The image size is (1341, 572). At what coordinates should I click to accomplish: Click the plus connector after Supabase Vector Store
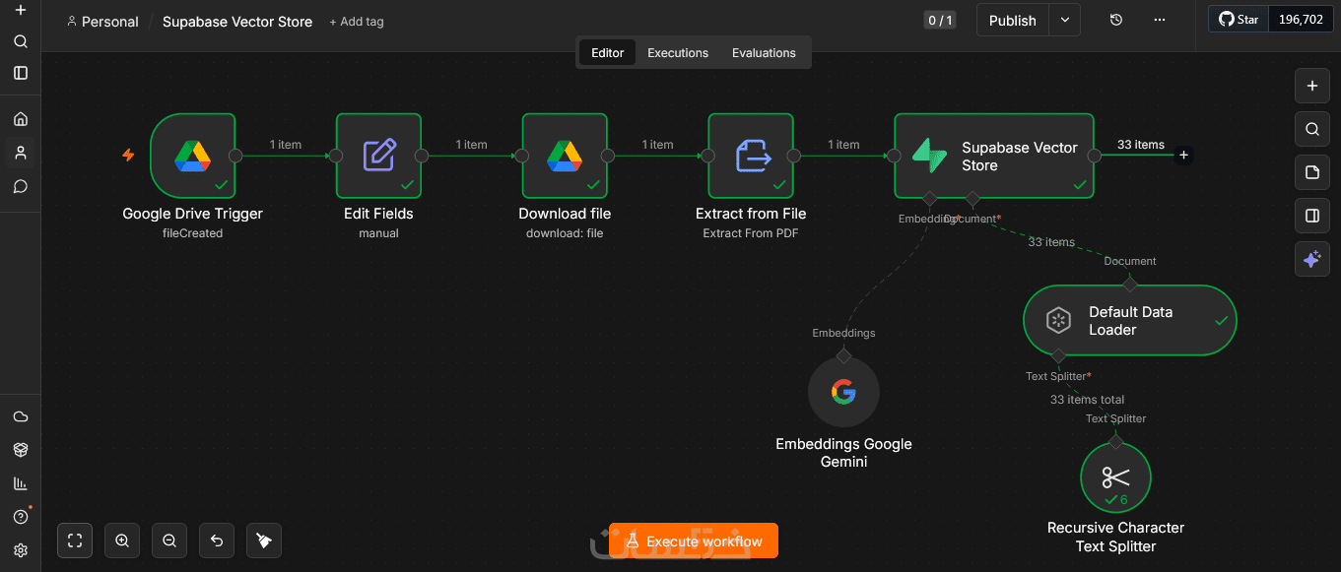(x=1183, y=155)
